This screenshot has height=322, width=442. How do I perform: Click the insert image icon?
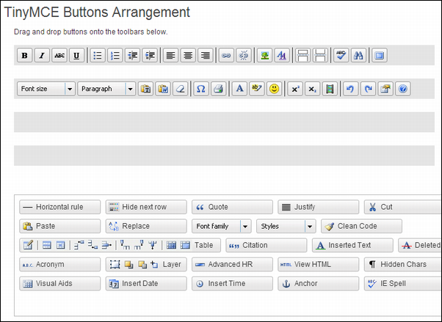coord(264,55)
